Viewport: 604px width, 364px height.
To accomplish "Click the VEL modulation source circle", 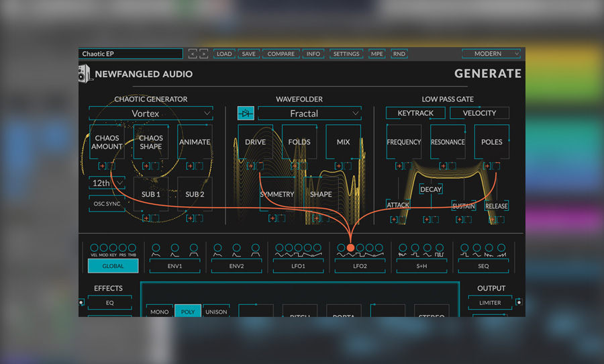I will (94, 248).
